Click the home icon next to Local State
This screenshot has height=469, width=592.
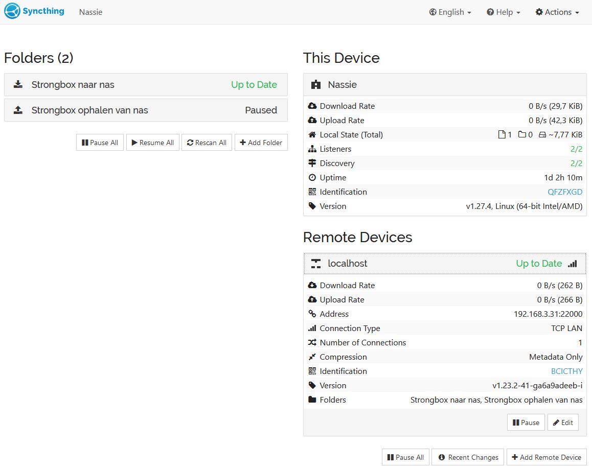pos(312,134)
